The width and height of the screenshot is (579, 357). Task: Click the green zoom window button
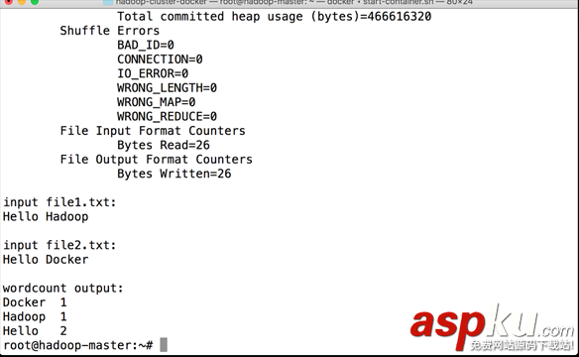[x=35, y=1]
